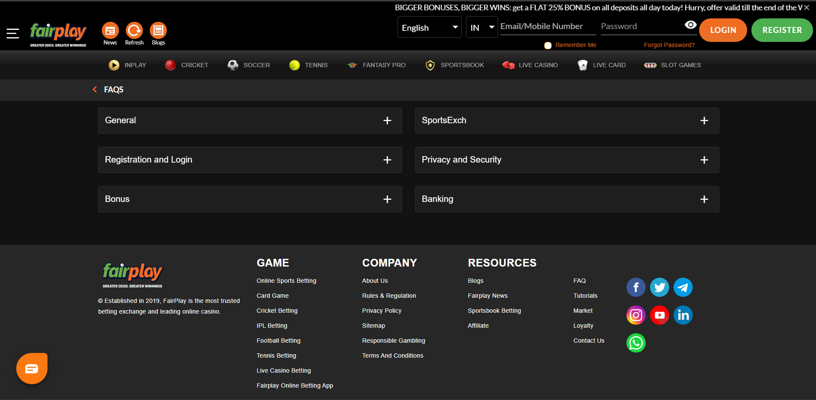This screenshot has height=400, width=816.
Task: Open the Sportsbook Betting footer link
Action: [x=494, y=311]
